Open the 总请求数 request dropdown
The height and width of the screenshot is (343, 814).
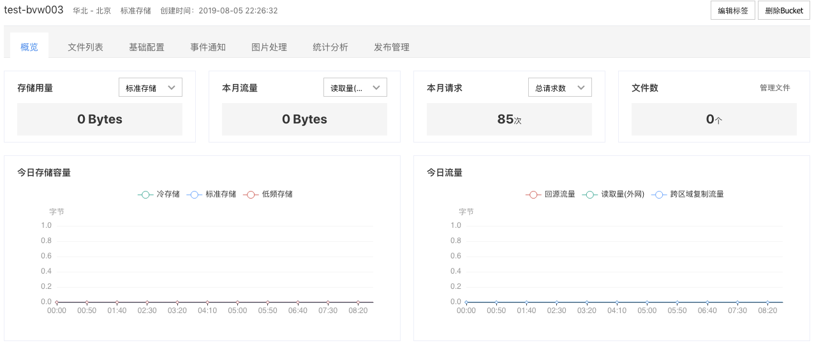pyautogui.click(x=560, y=88)
